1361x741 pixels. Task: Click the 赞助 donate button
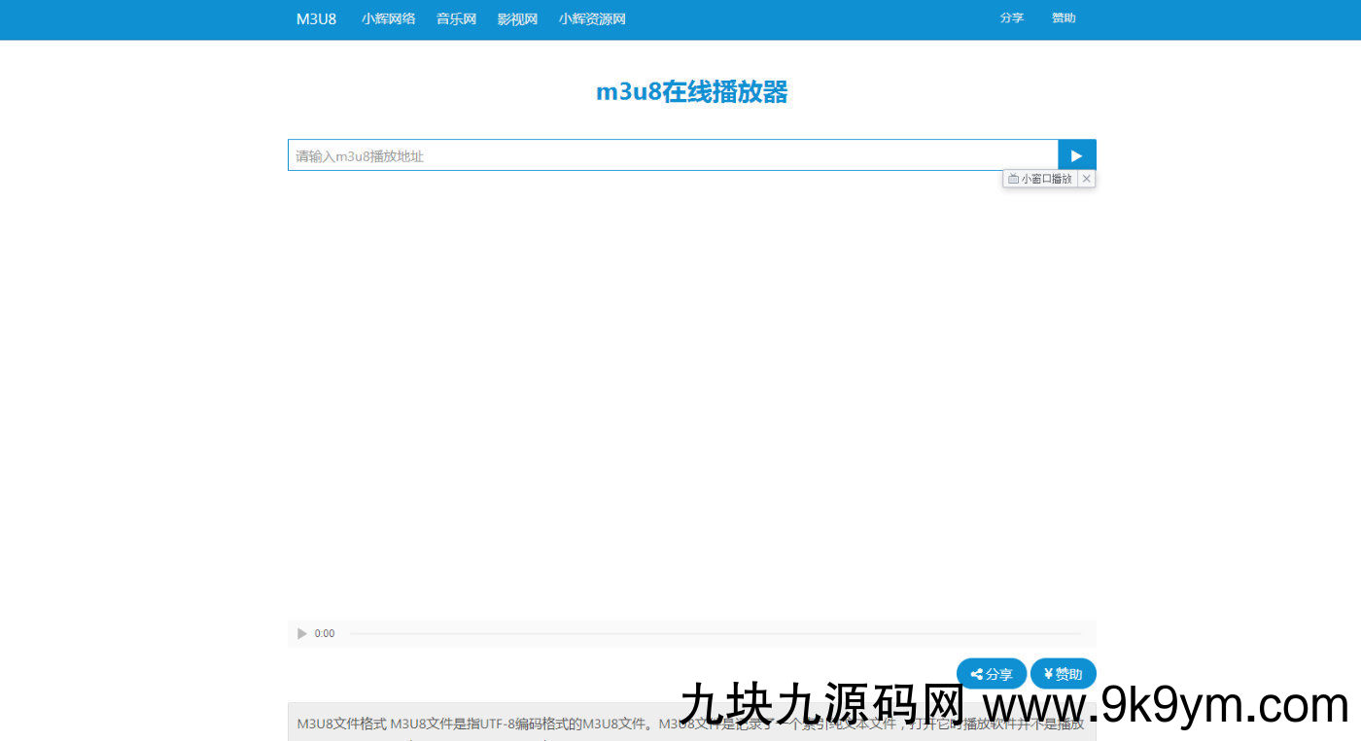[x=1063, y=673]
